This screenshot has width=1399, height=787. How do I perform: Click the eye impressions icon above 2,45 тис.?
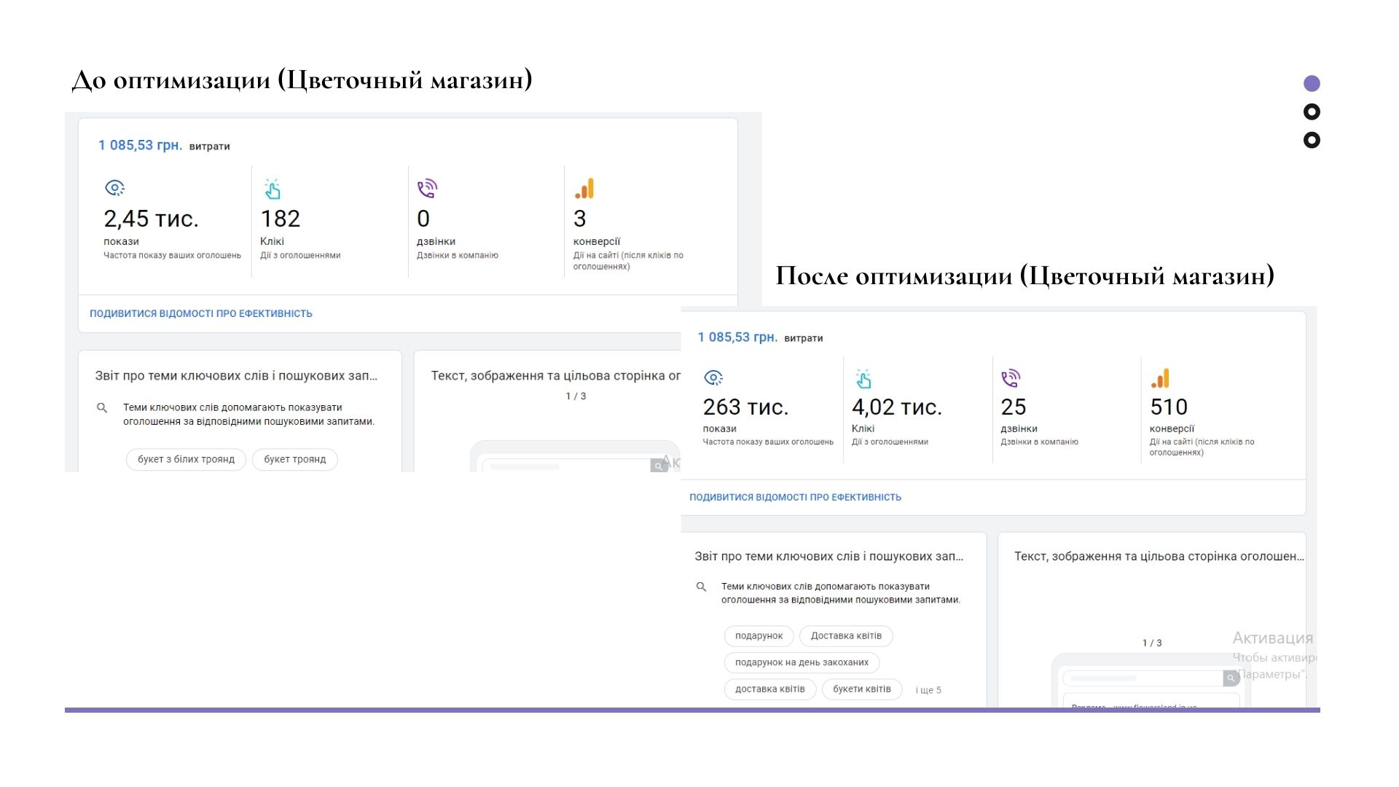pos(114,188)
